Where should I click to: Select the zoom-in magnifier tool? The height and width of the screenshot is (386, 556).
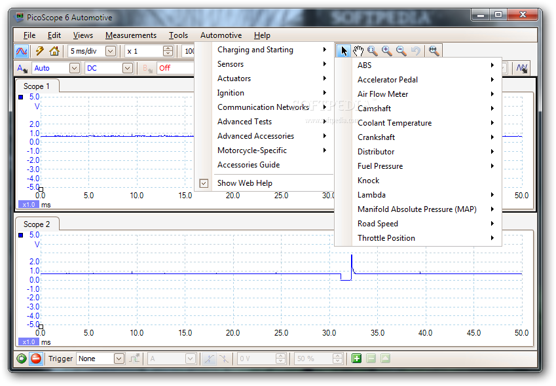tap(387, 51)
